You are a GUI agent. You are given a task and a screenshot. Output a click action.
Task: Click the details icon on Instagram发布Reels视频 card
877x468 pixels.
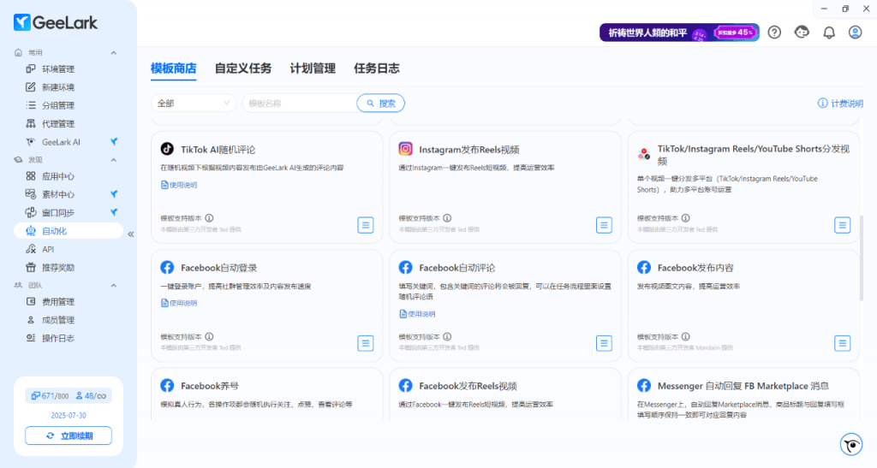(x=604, y=225)
